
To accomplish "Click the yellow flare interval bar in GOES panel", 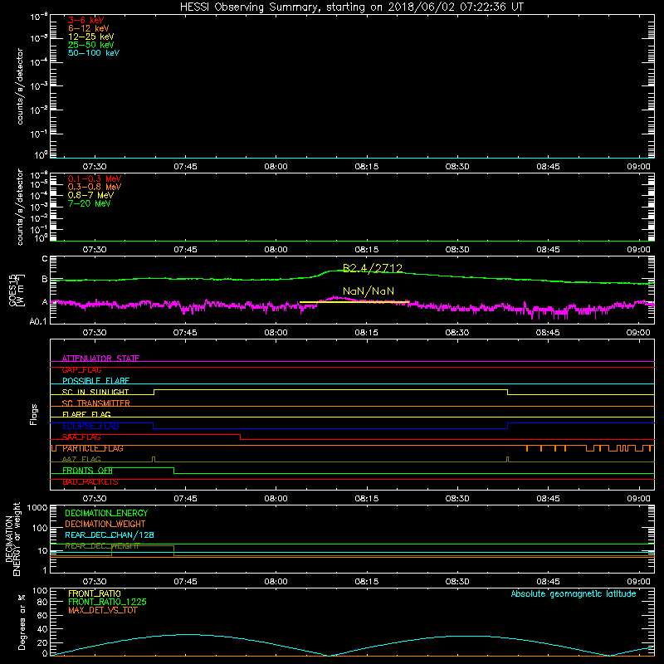I will point(354,302).
